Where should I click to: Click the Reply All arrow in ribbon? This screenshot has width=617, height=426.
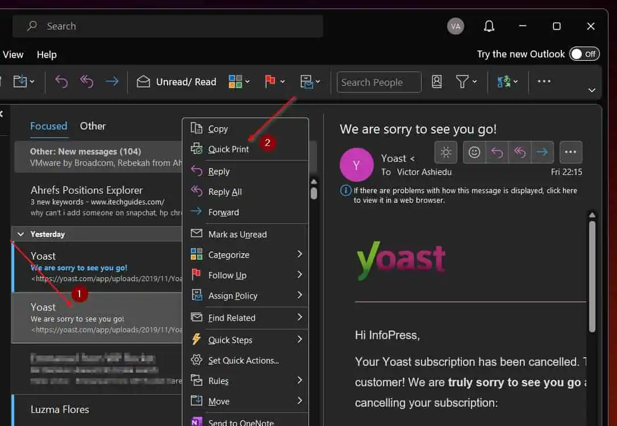86,81
